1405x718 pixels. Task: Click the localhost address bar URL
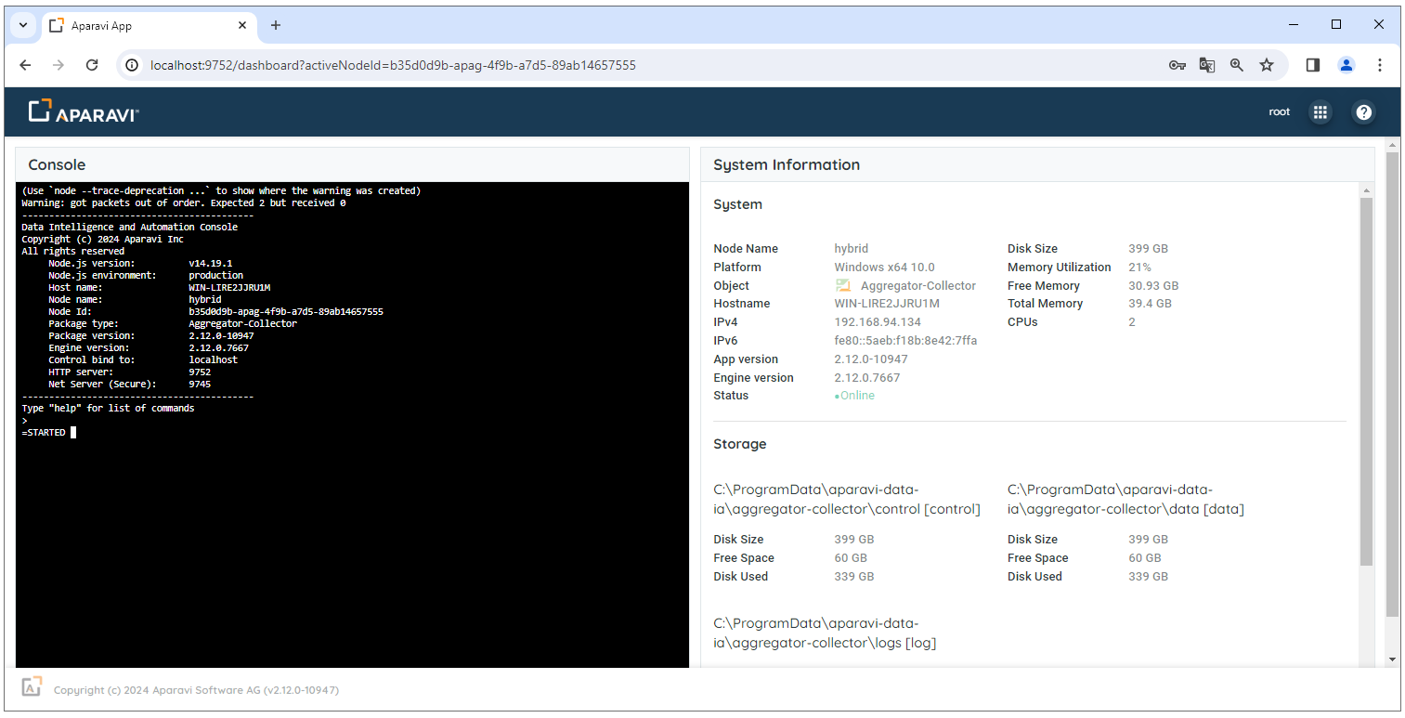point(393,65)
